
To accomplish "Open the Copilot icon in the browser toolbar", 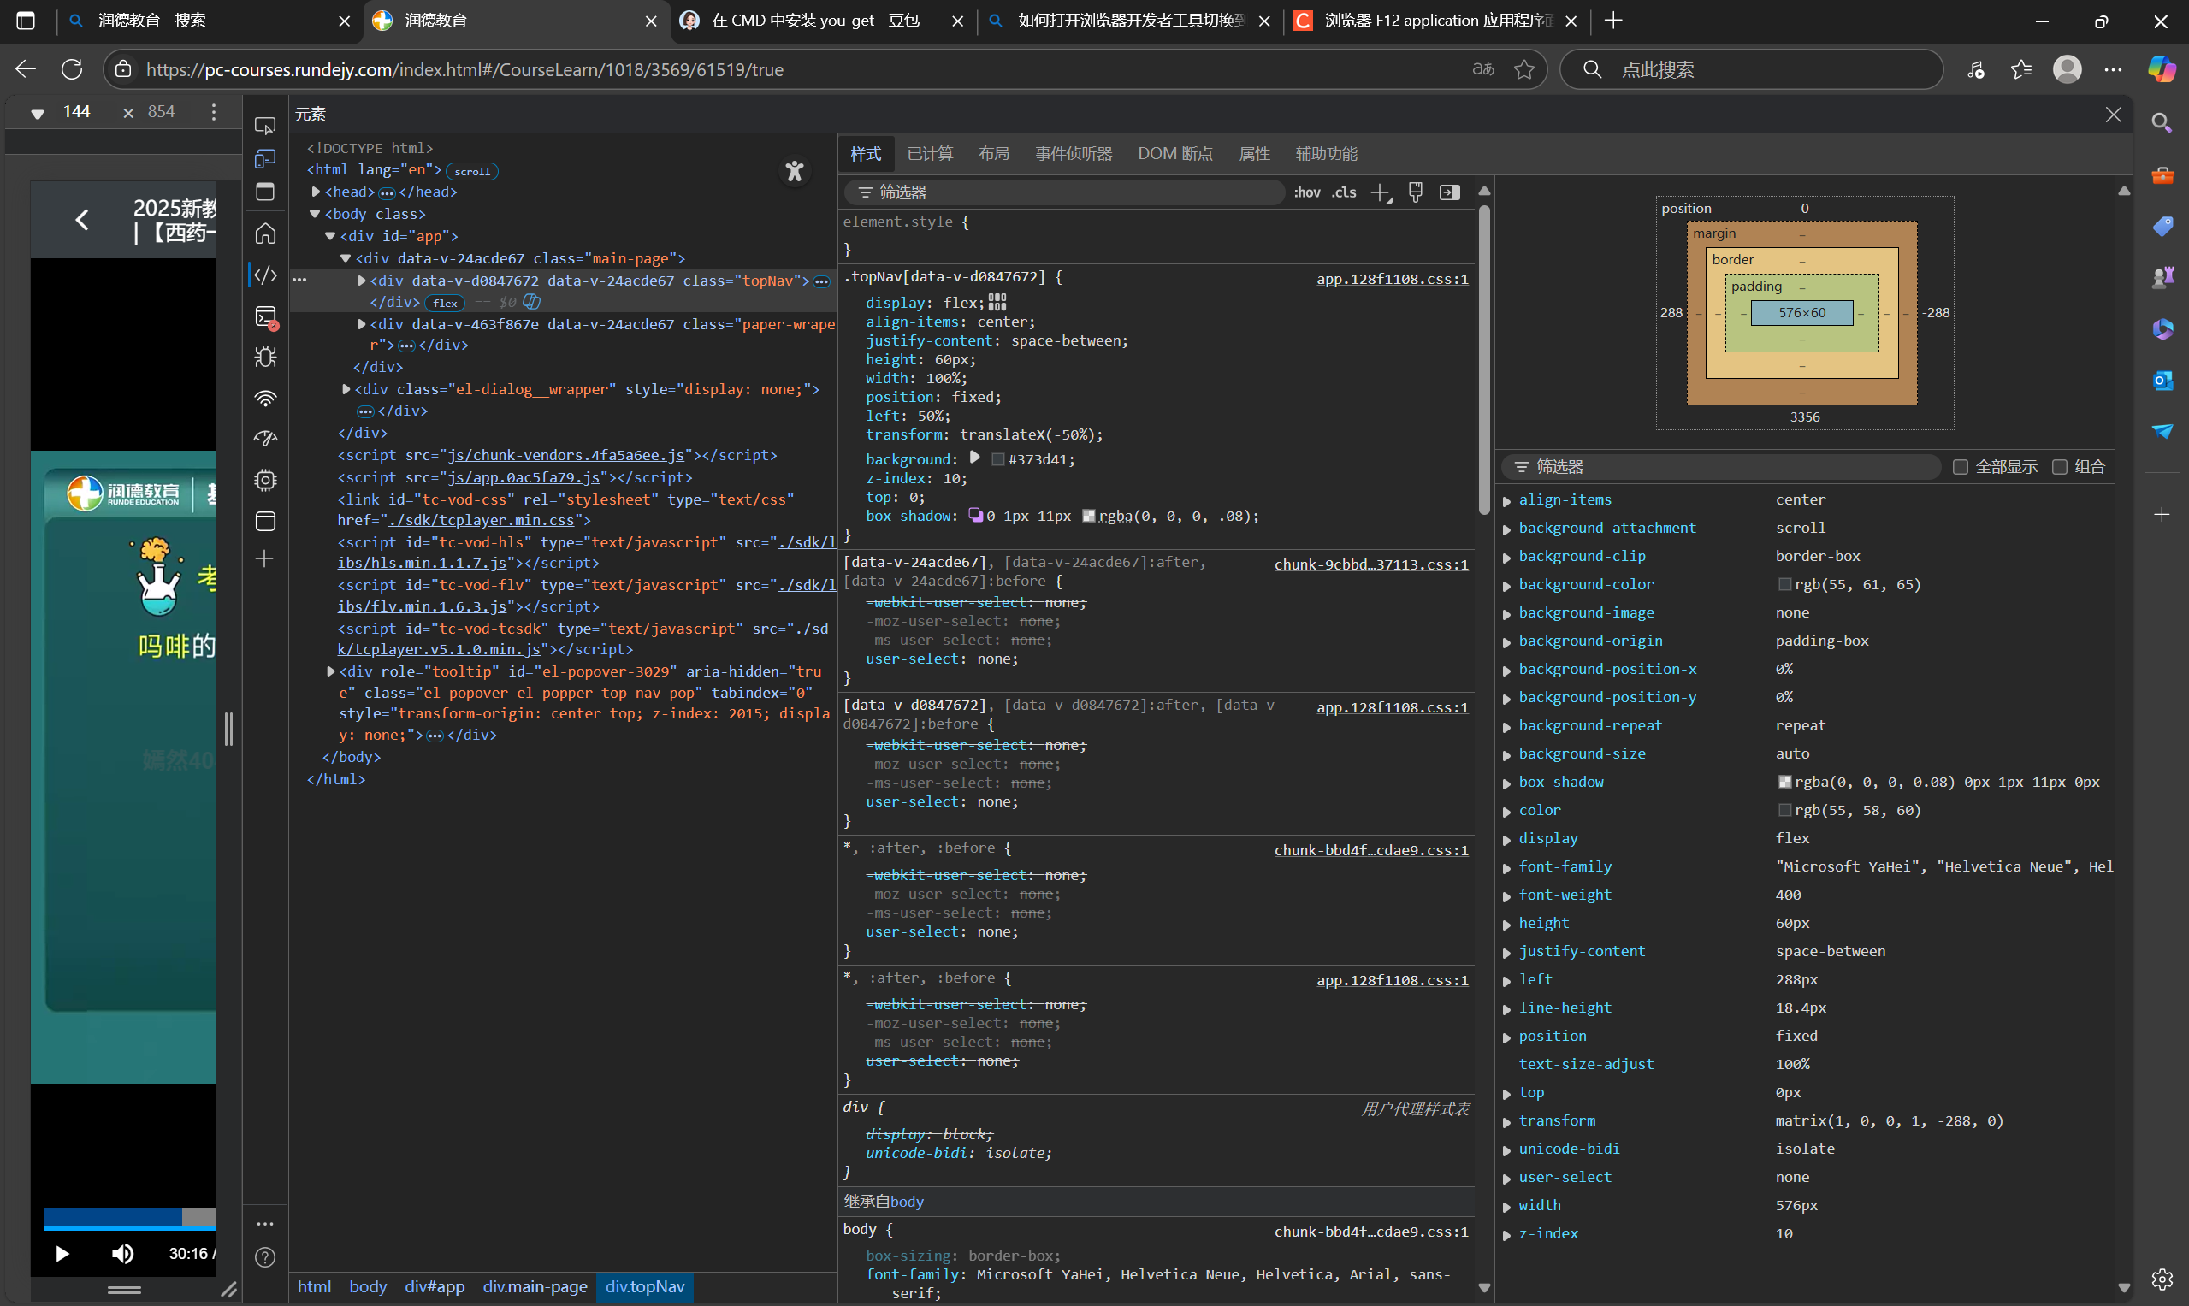I will 2162,68.
